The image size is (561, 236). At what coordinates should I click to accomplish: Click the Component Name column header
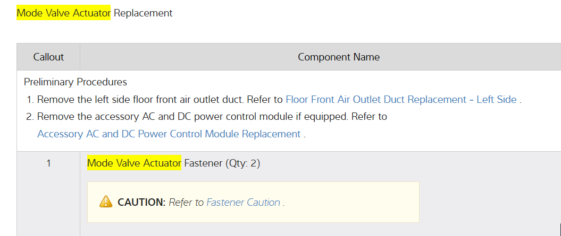338,57
